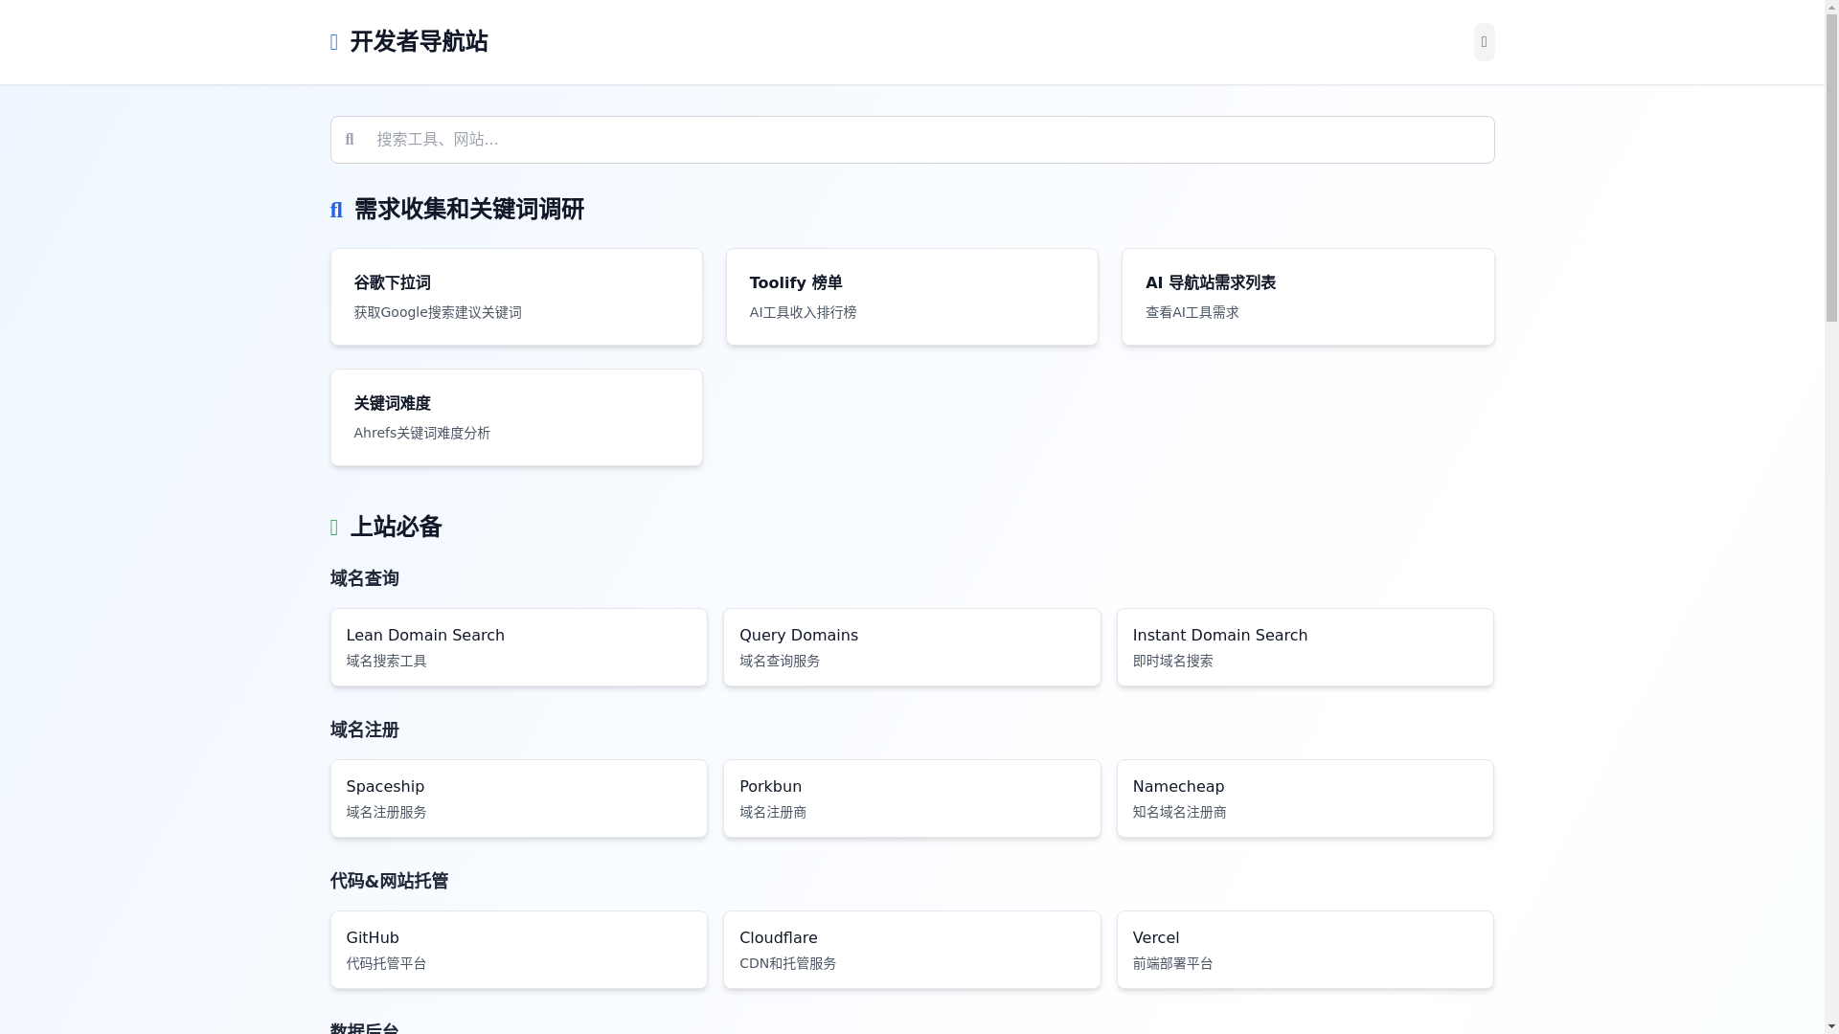The width and height of the screenshot is (1839, 1034).
Task: Open the Porkbun card
Action: [x=912, y=798]
